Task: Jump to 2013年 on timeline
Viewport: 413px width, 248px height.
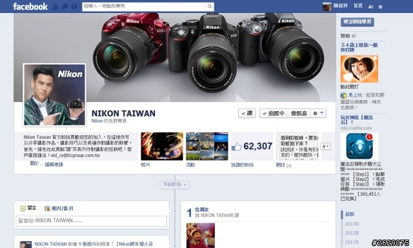Action: tap(352, 223)
